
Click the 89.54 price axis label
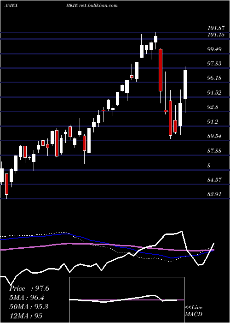point(215,136)
